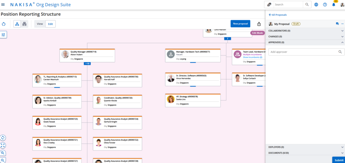Expand the Changes (0) section
The image size is (345, 163).
pos(305,36)
